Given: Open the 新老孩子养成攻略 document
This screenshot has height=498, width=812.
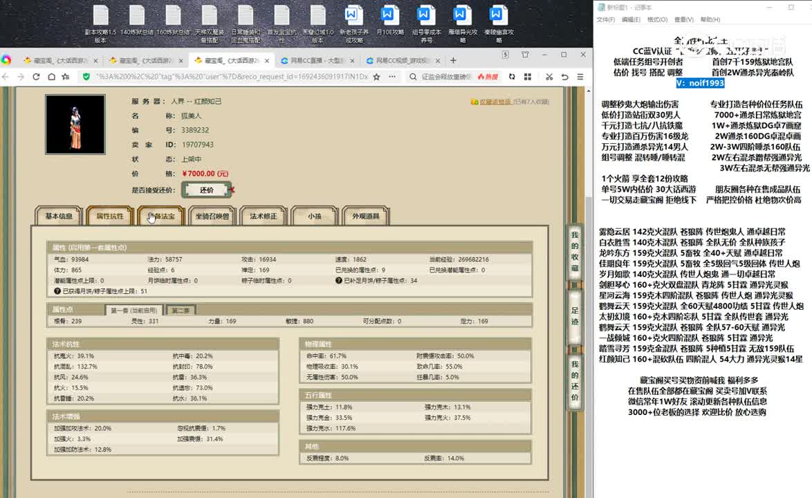Looking at the screenshot, I should [354, 24].
